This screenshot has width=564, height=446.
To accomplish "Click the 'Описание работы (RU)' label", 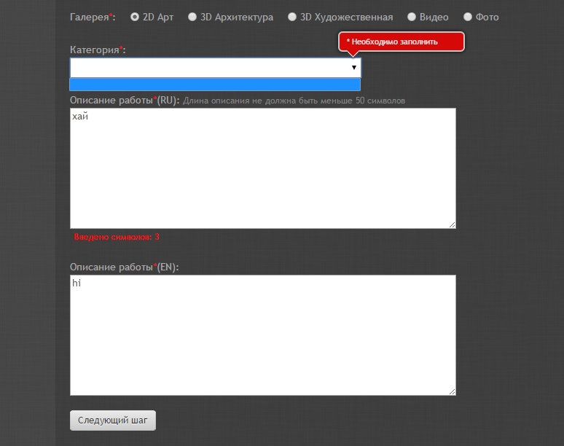I will tap(124, 100).
